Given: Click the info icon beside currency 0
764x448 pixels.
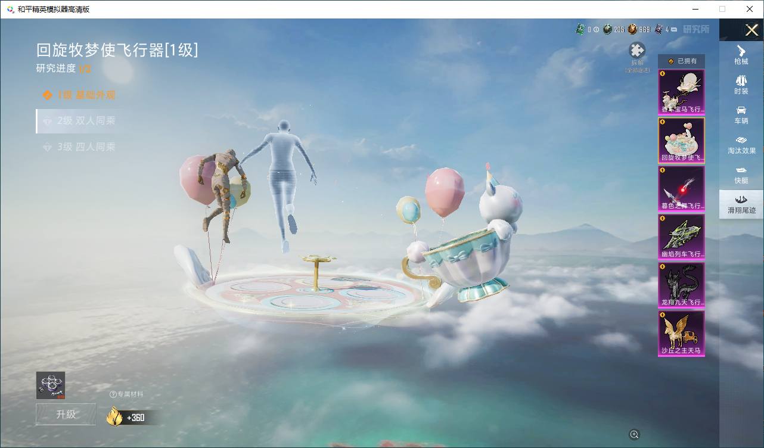Looking at the screenshot, I should [x=596, y=29].
